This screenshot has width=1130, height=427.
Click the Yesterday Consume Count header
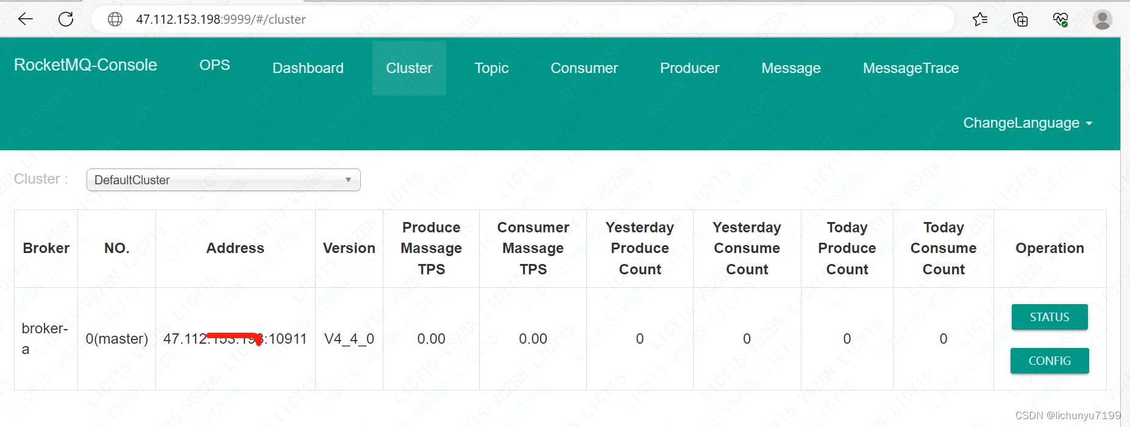tap(747, 248)
